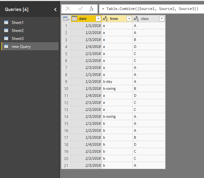
Task: Select the new Query item
Action: [x=30, y=46]
